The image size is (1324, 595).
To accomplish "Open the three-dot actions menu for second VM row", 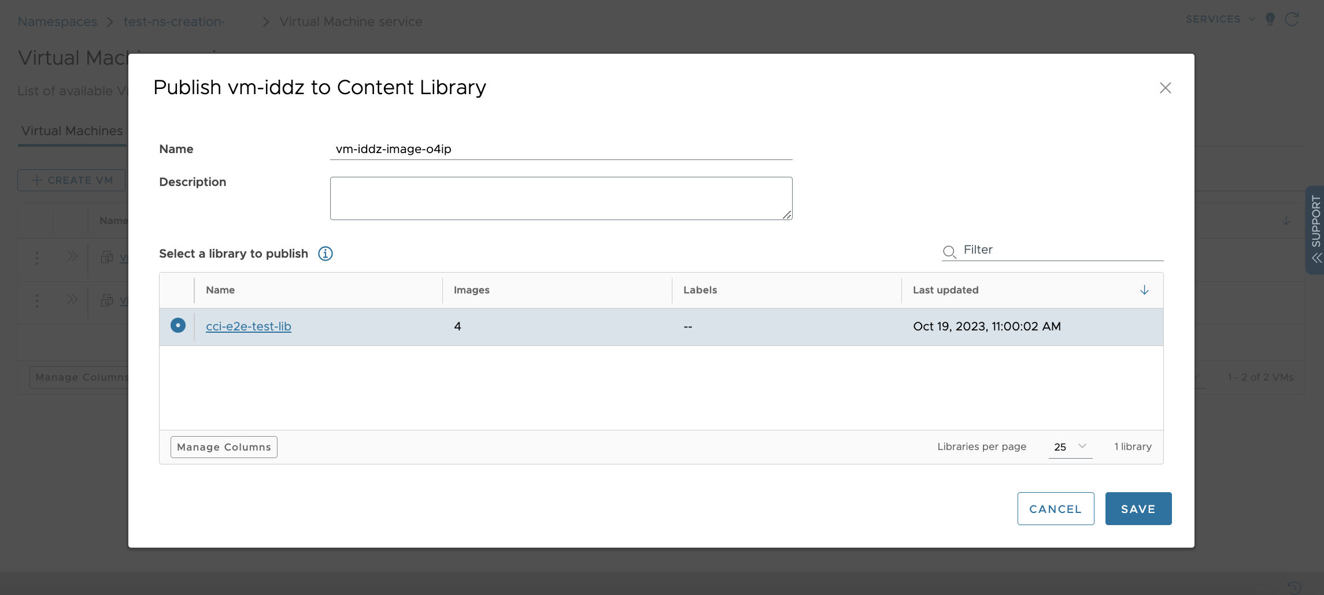I will 37,300.
